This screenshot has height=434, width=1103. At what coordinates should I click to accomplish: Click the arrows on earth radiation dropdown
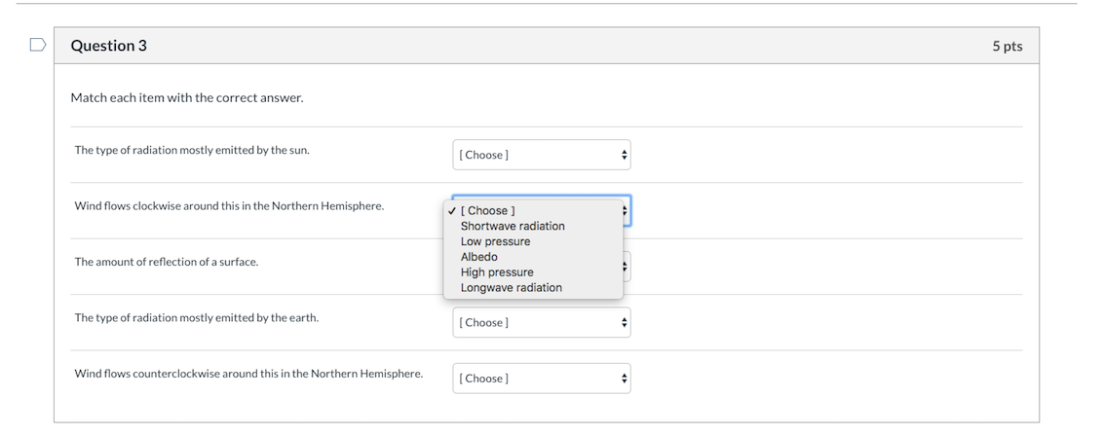624,322
